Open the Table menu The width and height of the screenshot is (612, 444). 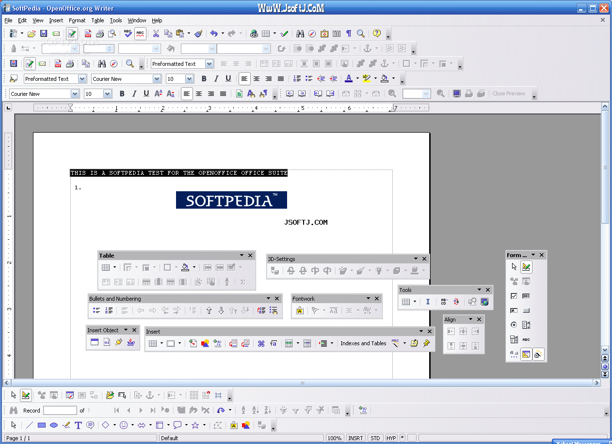coord(98,20)
